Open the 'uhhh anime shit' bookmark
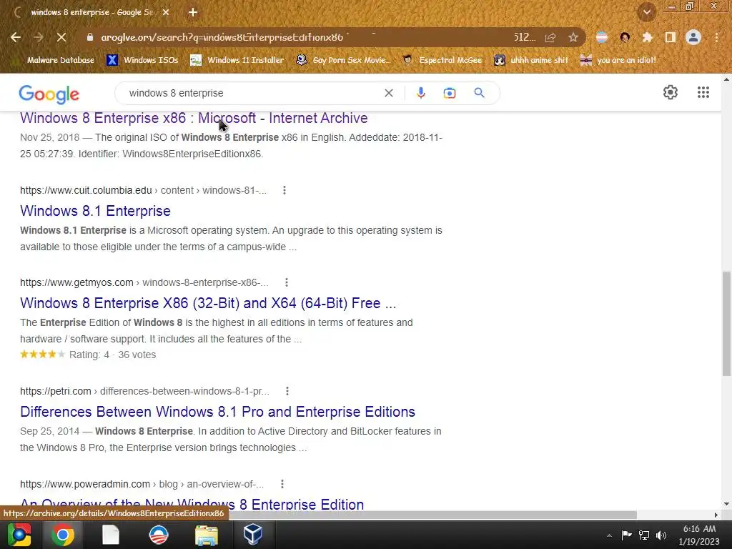The image size is (732, 549). click(x=532, y=60)
